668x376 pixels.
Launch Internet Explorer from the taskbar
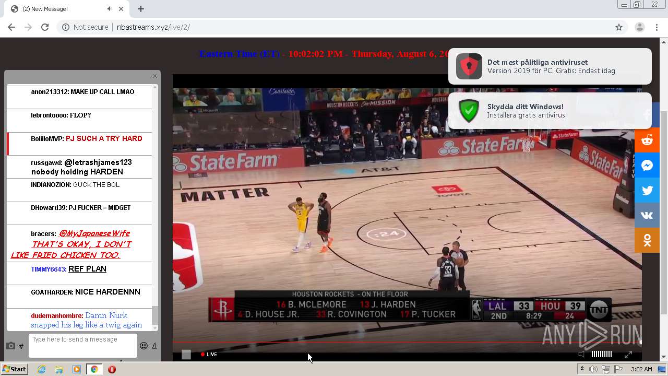pyautogui.click(x=41, y=369)
